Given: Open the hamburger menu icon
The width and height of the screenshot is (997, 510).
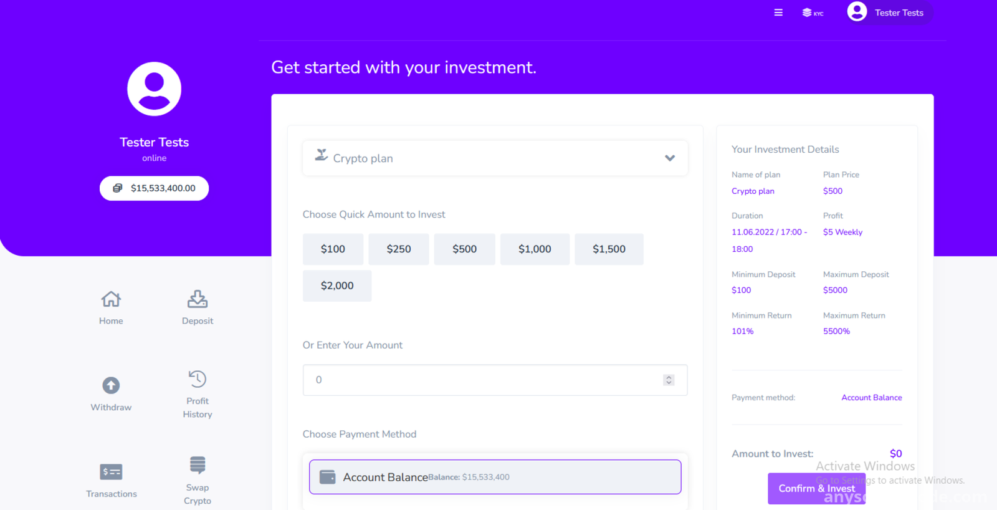Looking at the screenshot, I should [x=778, y=12].
